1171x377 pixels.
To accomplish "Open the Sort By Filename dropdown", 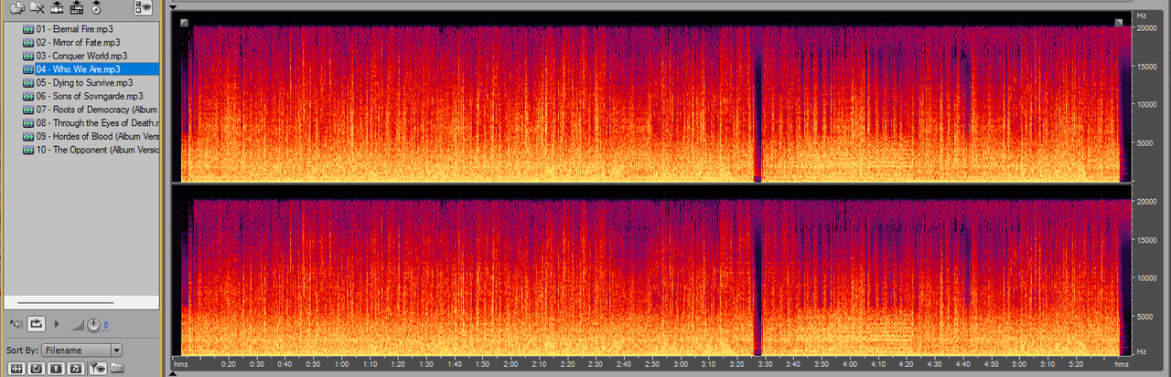I will click(82, 350).
